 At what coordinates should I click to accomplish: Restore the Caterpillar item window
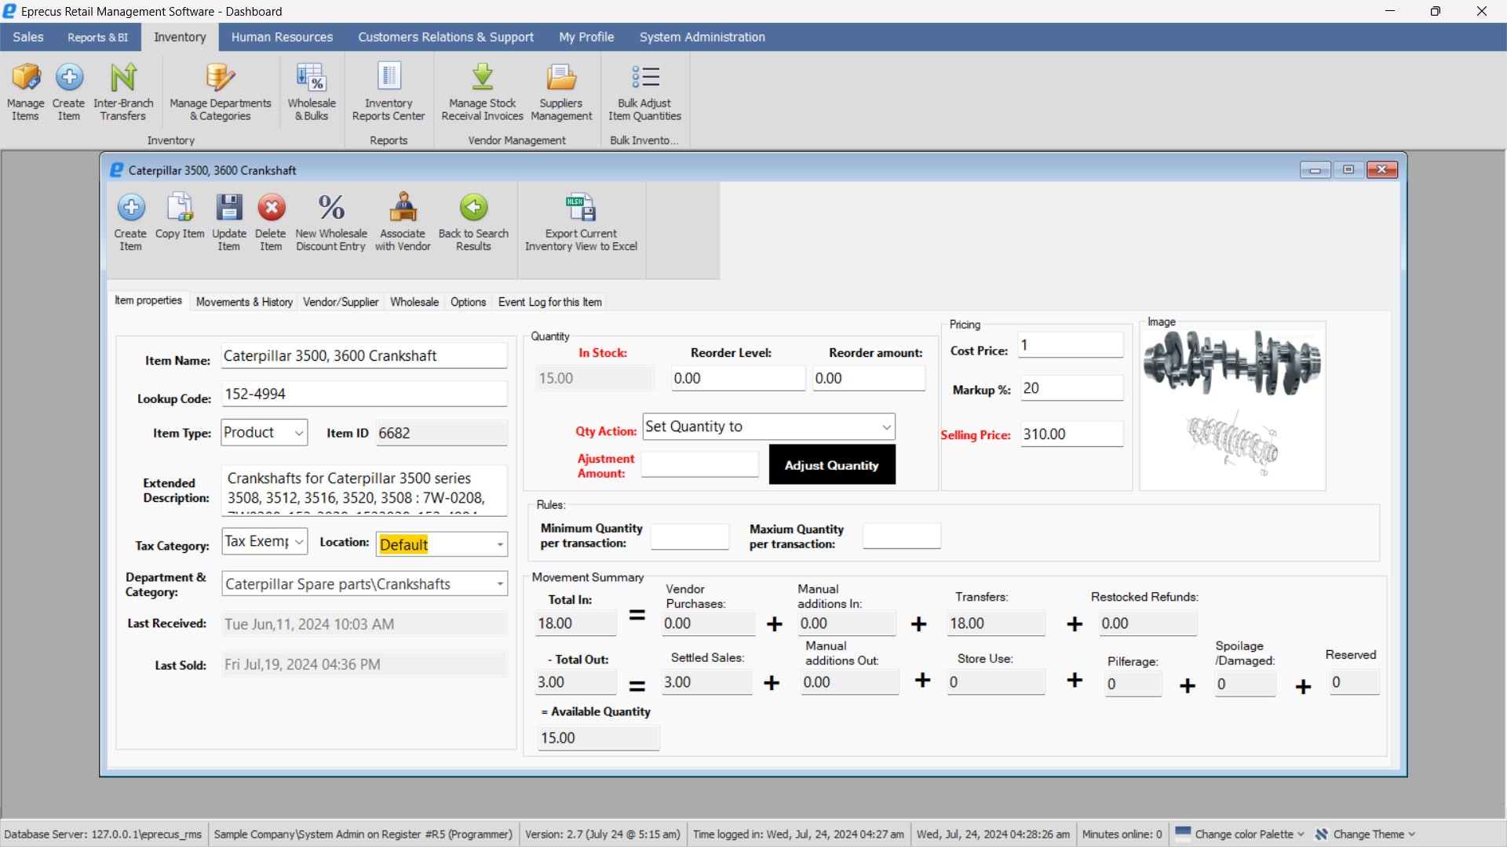tap(1348, 169)
